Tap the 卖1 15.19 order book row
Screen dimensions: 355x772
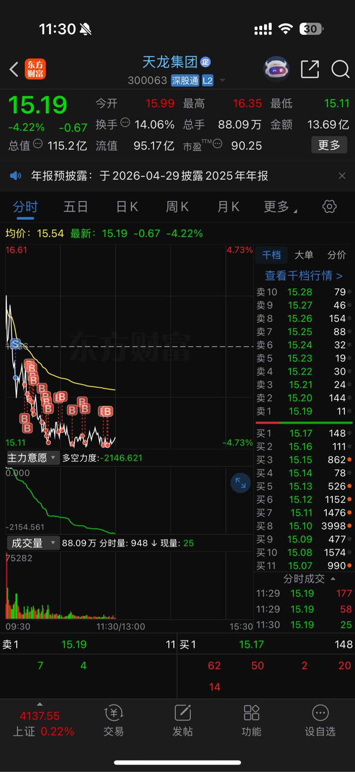coord(304,411)
